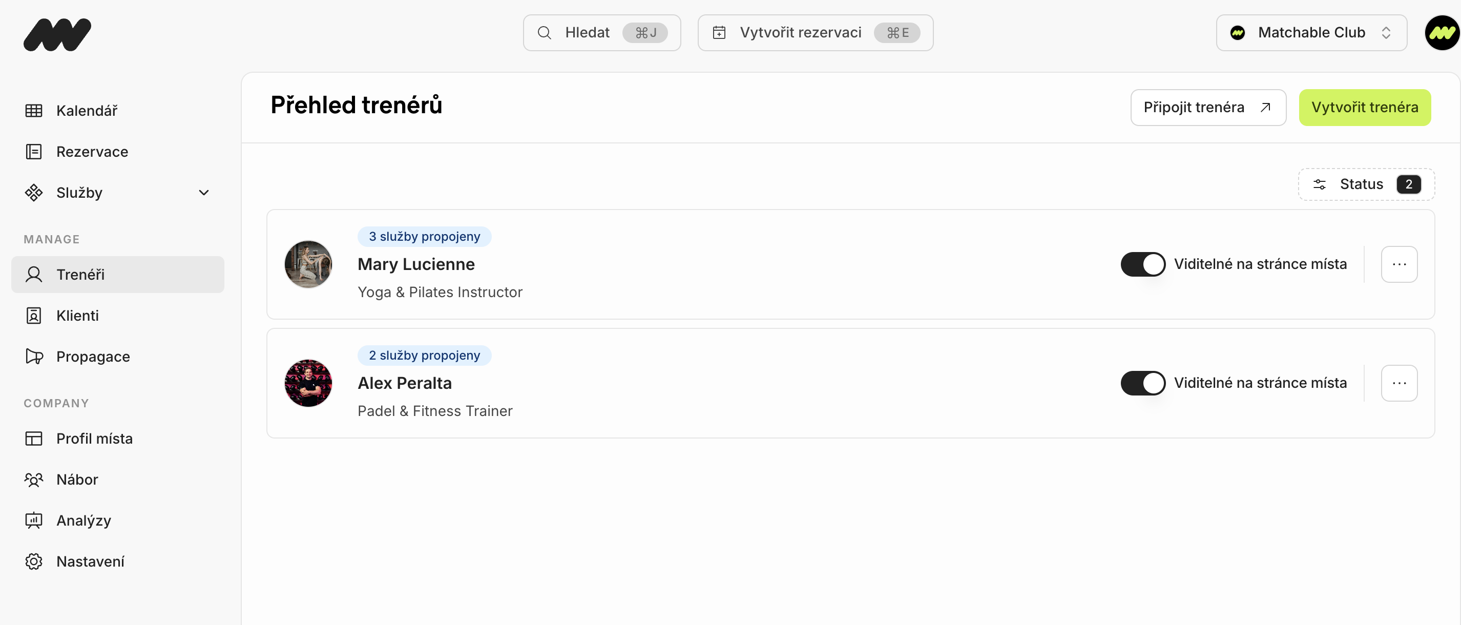Toggle Mary Lucienne's visibility on venue page
The height and width of the screenshot is (625, 1461).
point(1142,264)
